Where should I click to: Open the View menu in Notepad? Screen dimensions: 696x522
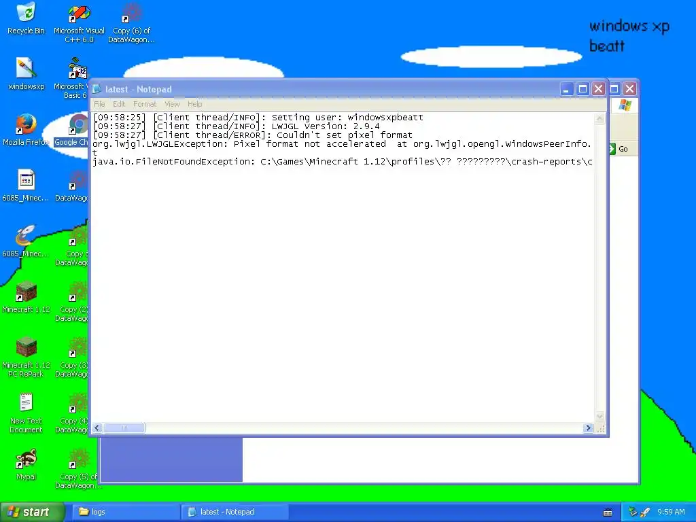(172, 104)
